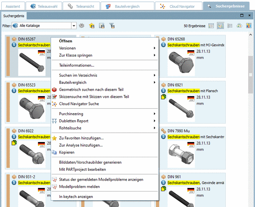Image resolution: width=255 pixels, height=207 pixels.
Task: Choose Kopieren in context menu
Action: [105, 152]
